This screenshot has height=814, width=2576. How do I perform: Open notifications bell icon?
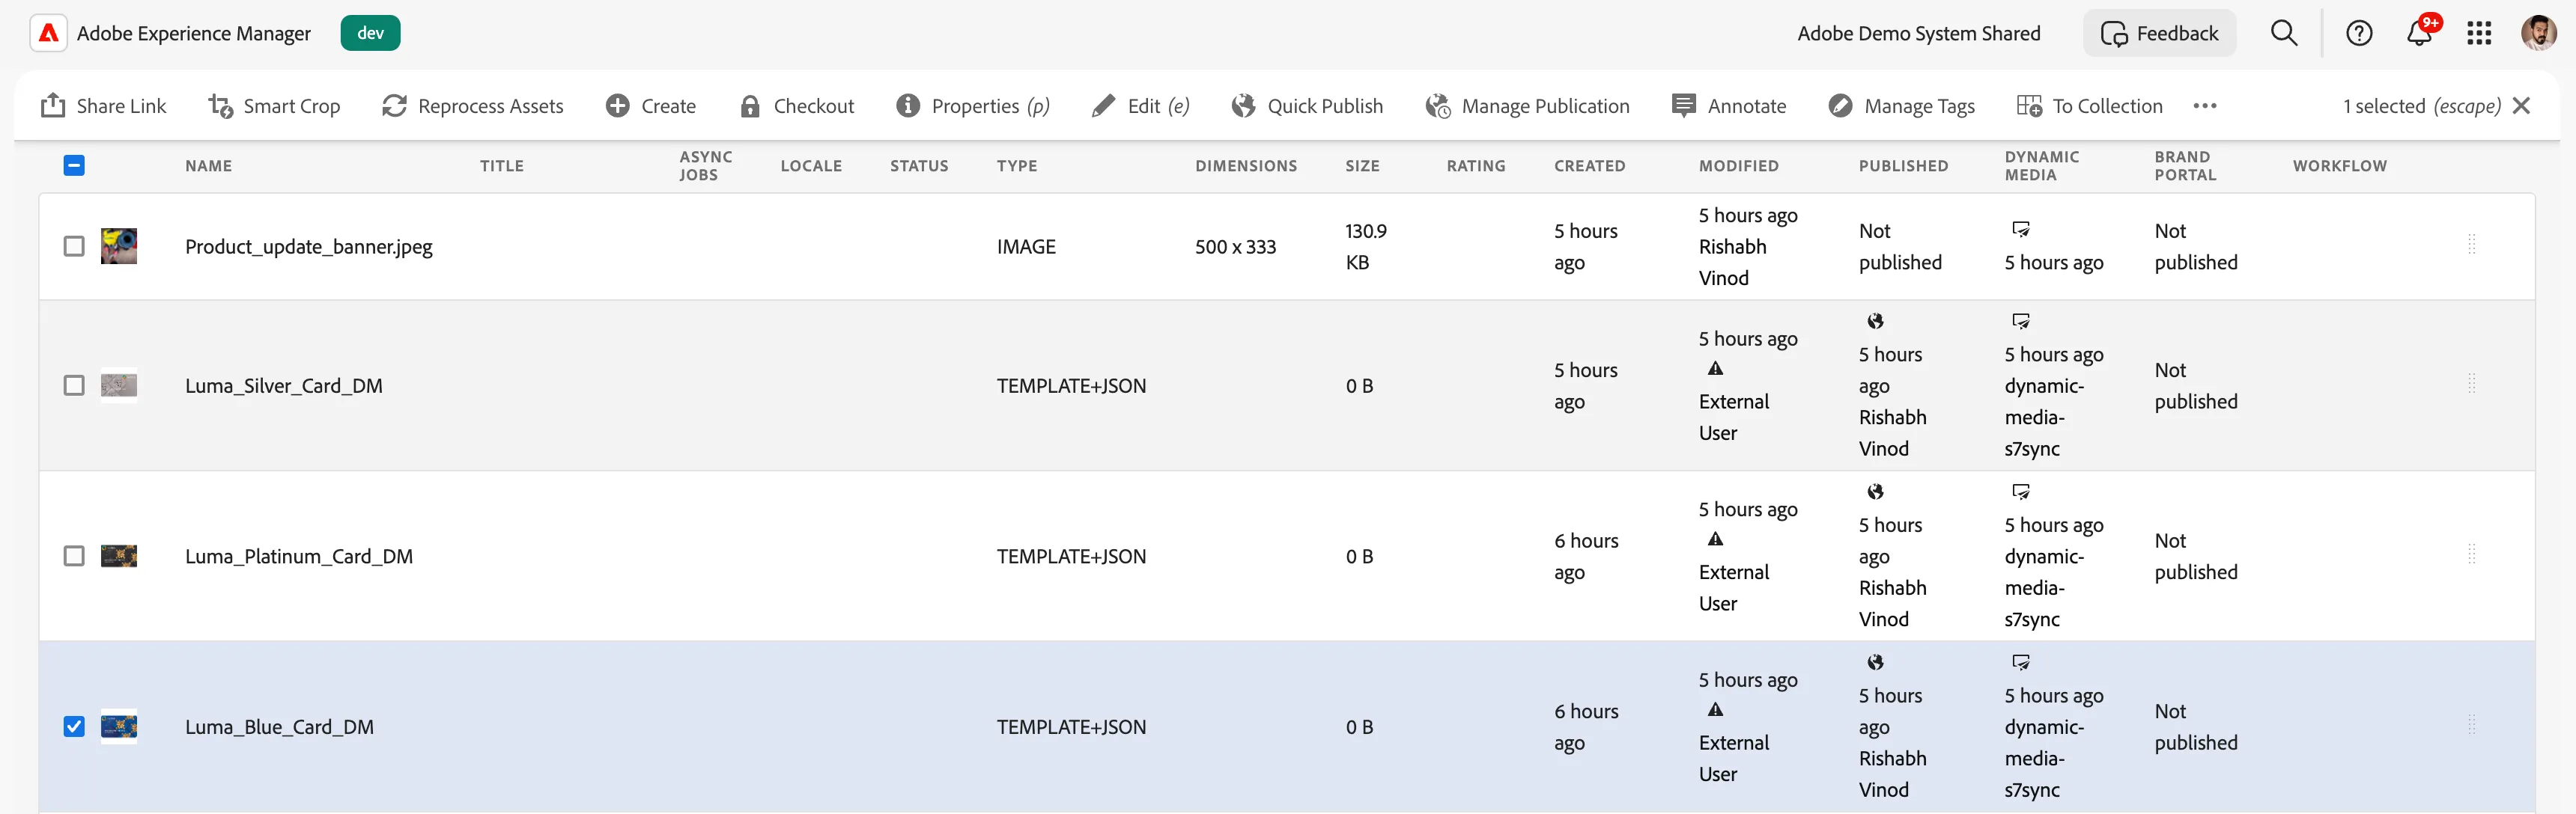2419,33
